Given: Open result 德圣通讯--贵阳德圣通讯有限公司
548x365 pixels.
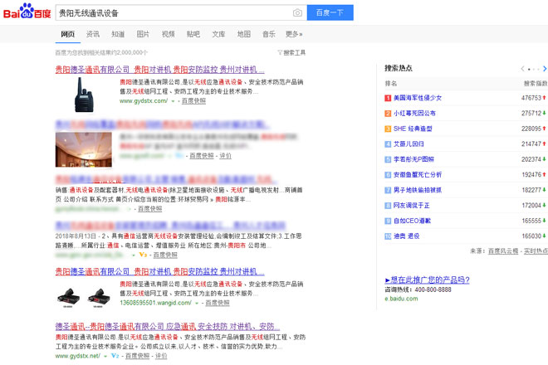Looking at the screenshot, I should 168,327.
